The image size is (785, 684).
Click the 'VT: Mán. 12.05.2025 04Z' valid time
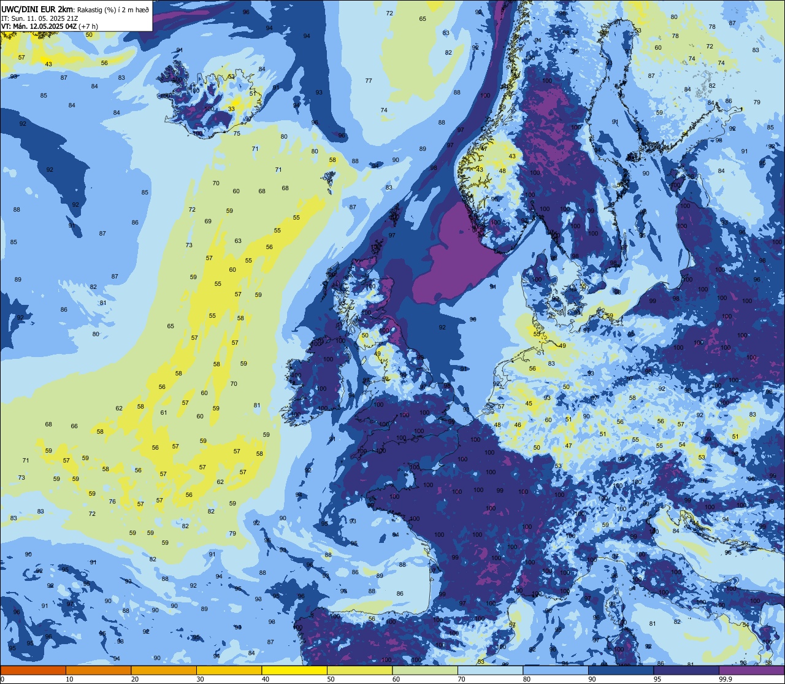coord(39,26)
